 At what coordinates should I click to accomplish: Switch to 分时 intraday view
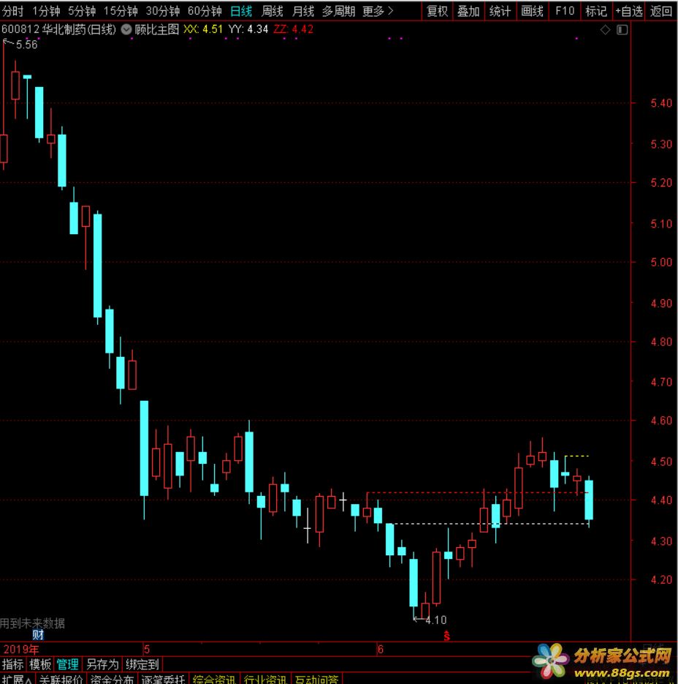(x=12, y=11)
